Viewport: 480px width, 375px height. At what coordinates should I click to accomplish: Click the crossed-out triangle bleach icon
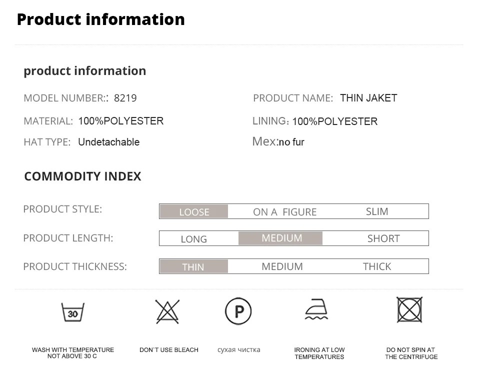167,311
